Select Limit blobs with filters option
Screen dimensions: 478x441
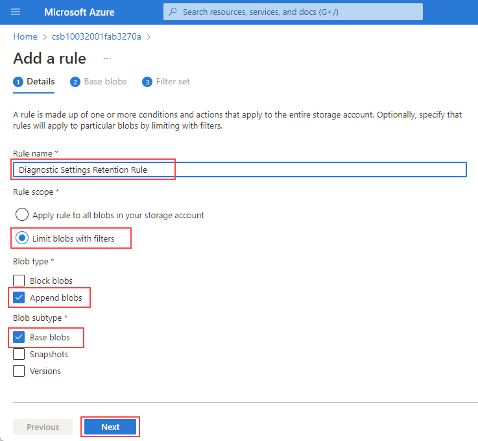click(22, 238)
